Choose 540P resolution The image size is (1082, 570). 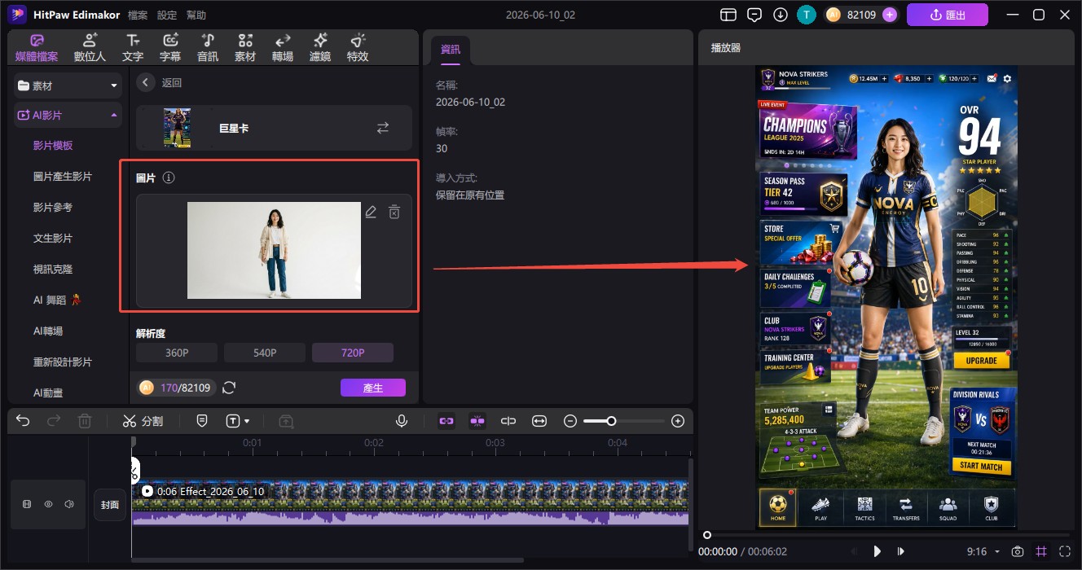(264, 353)
